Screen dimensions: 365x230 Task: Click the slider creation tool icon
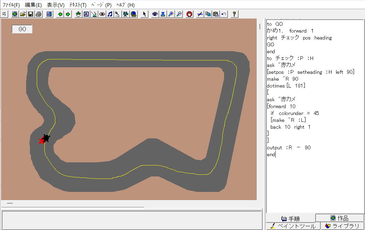94,14
